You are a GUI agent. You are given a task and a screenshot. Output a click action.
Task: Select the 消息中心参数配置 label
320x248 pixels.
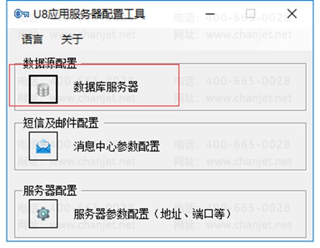click(x=116, y=146)
